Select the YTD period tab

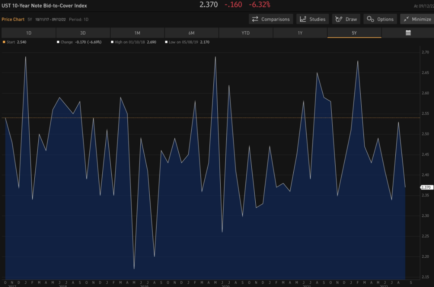(246, 33)
